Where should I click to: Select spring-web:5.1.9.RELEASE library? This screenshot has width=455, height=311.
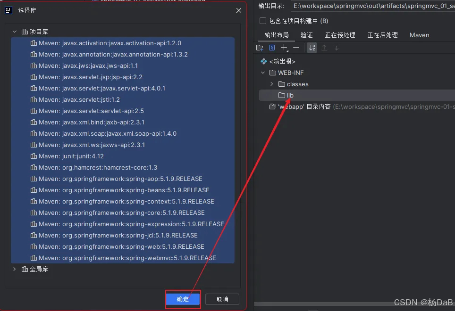pyautogui.click(x=122, y=246)
